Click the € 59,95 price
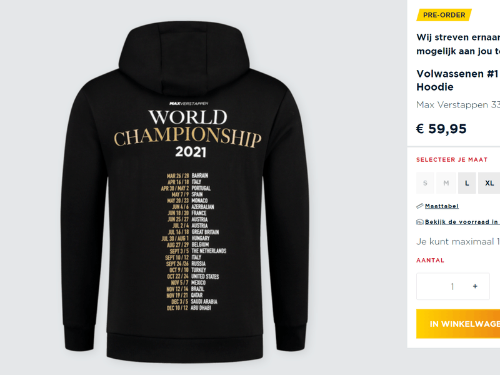Image resolution: width=500 pixels, height=375 pixels. [441, 129]
